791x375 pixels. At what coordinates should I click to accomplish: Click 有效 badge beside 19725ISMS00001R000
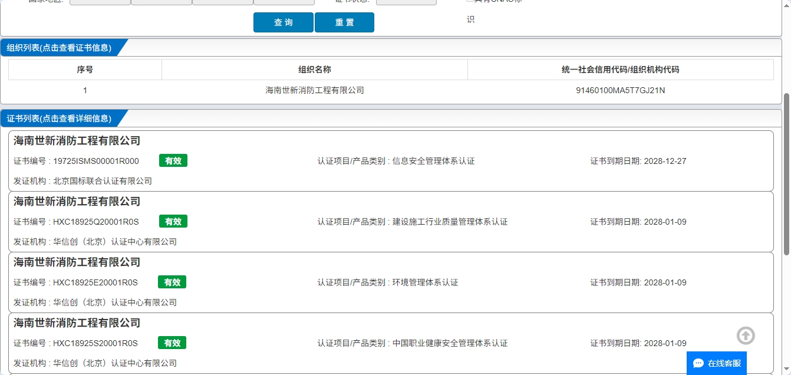173,161
